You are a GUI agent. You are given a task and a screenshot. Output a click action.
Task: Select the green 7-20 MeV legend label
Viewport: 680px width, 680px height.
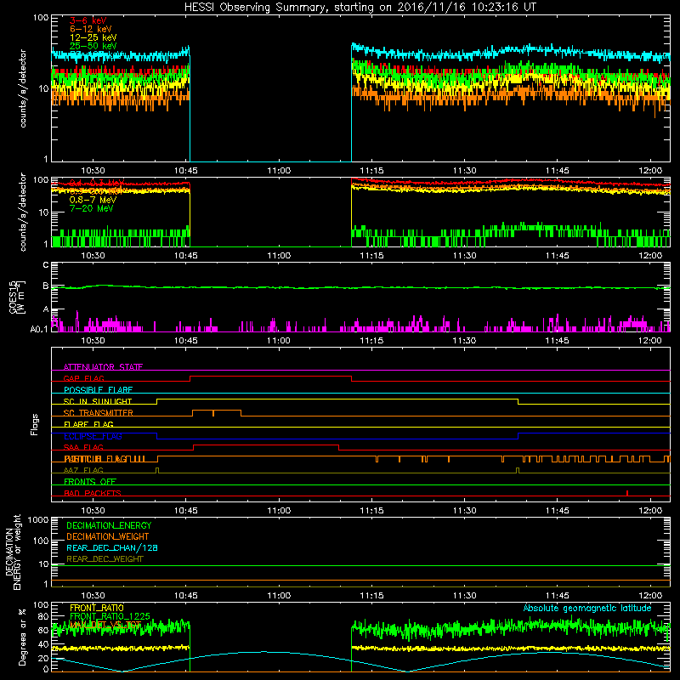click(91, 208)
